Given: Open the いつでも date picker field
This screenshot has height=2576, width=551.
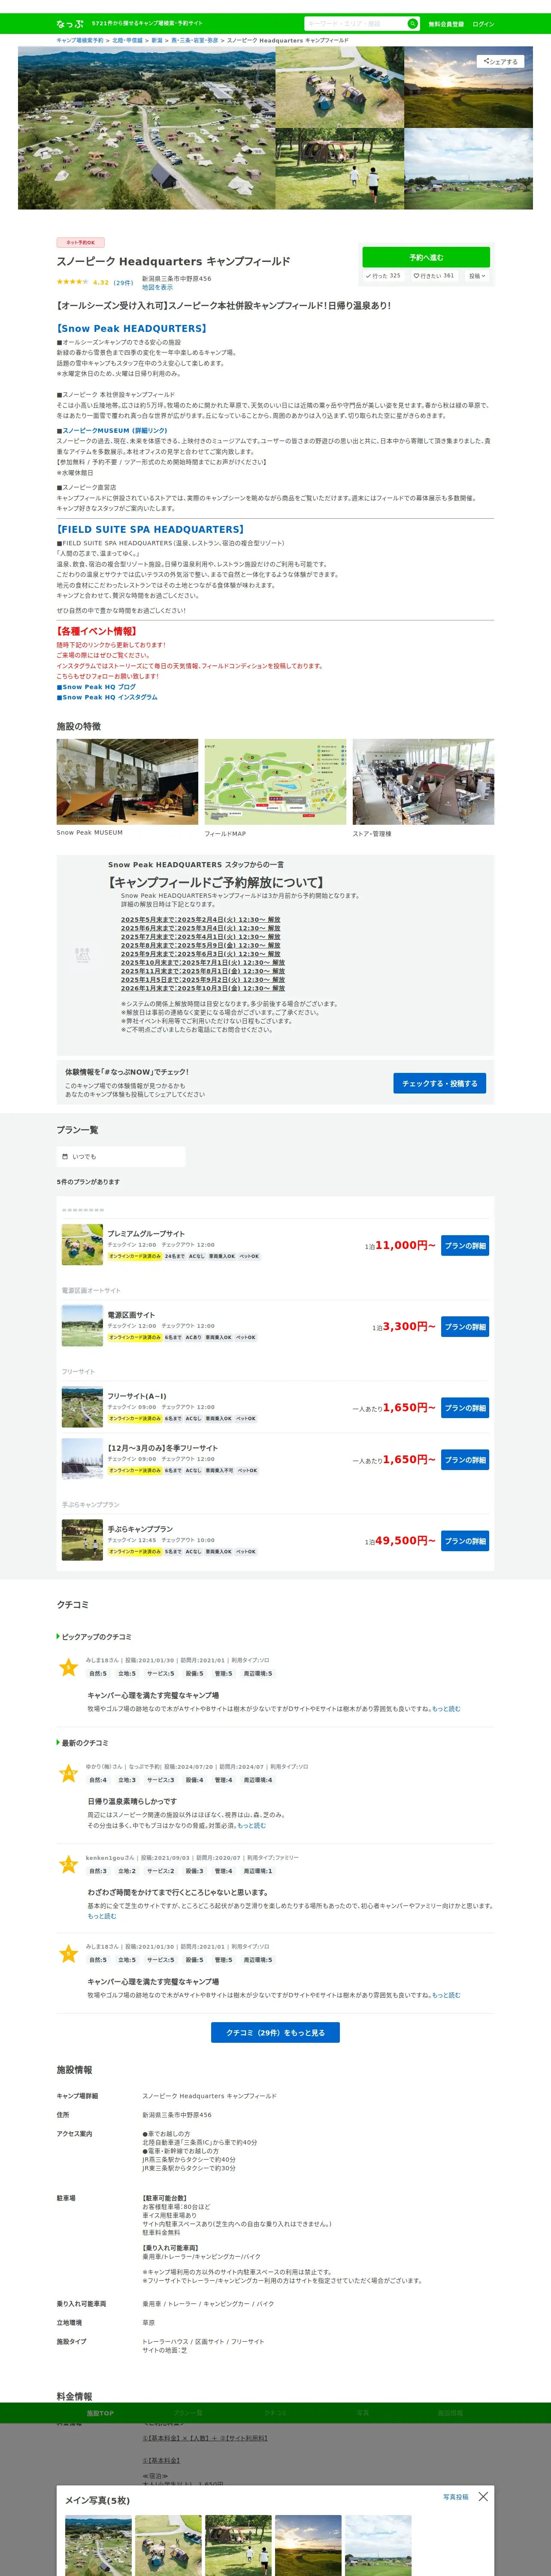Looking at the screenshot, I should click(121, 1156).
